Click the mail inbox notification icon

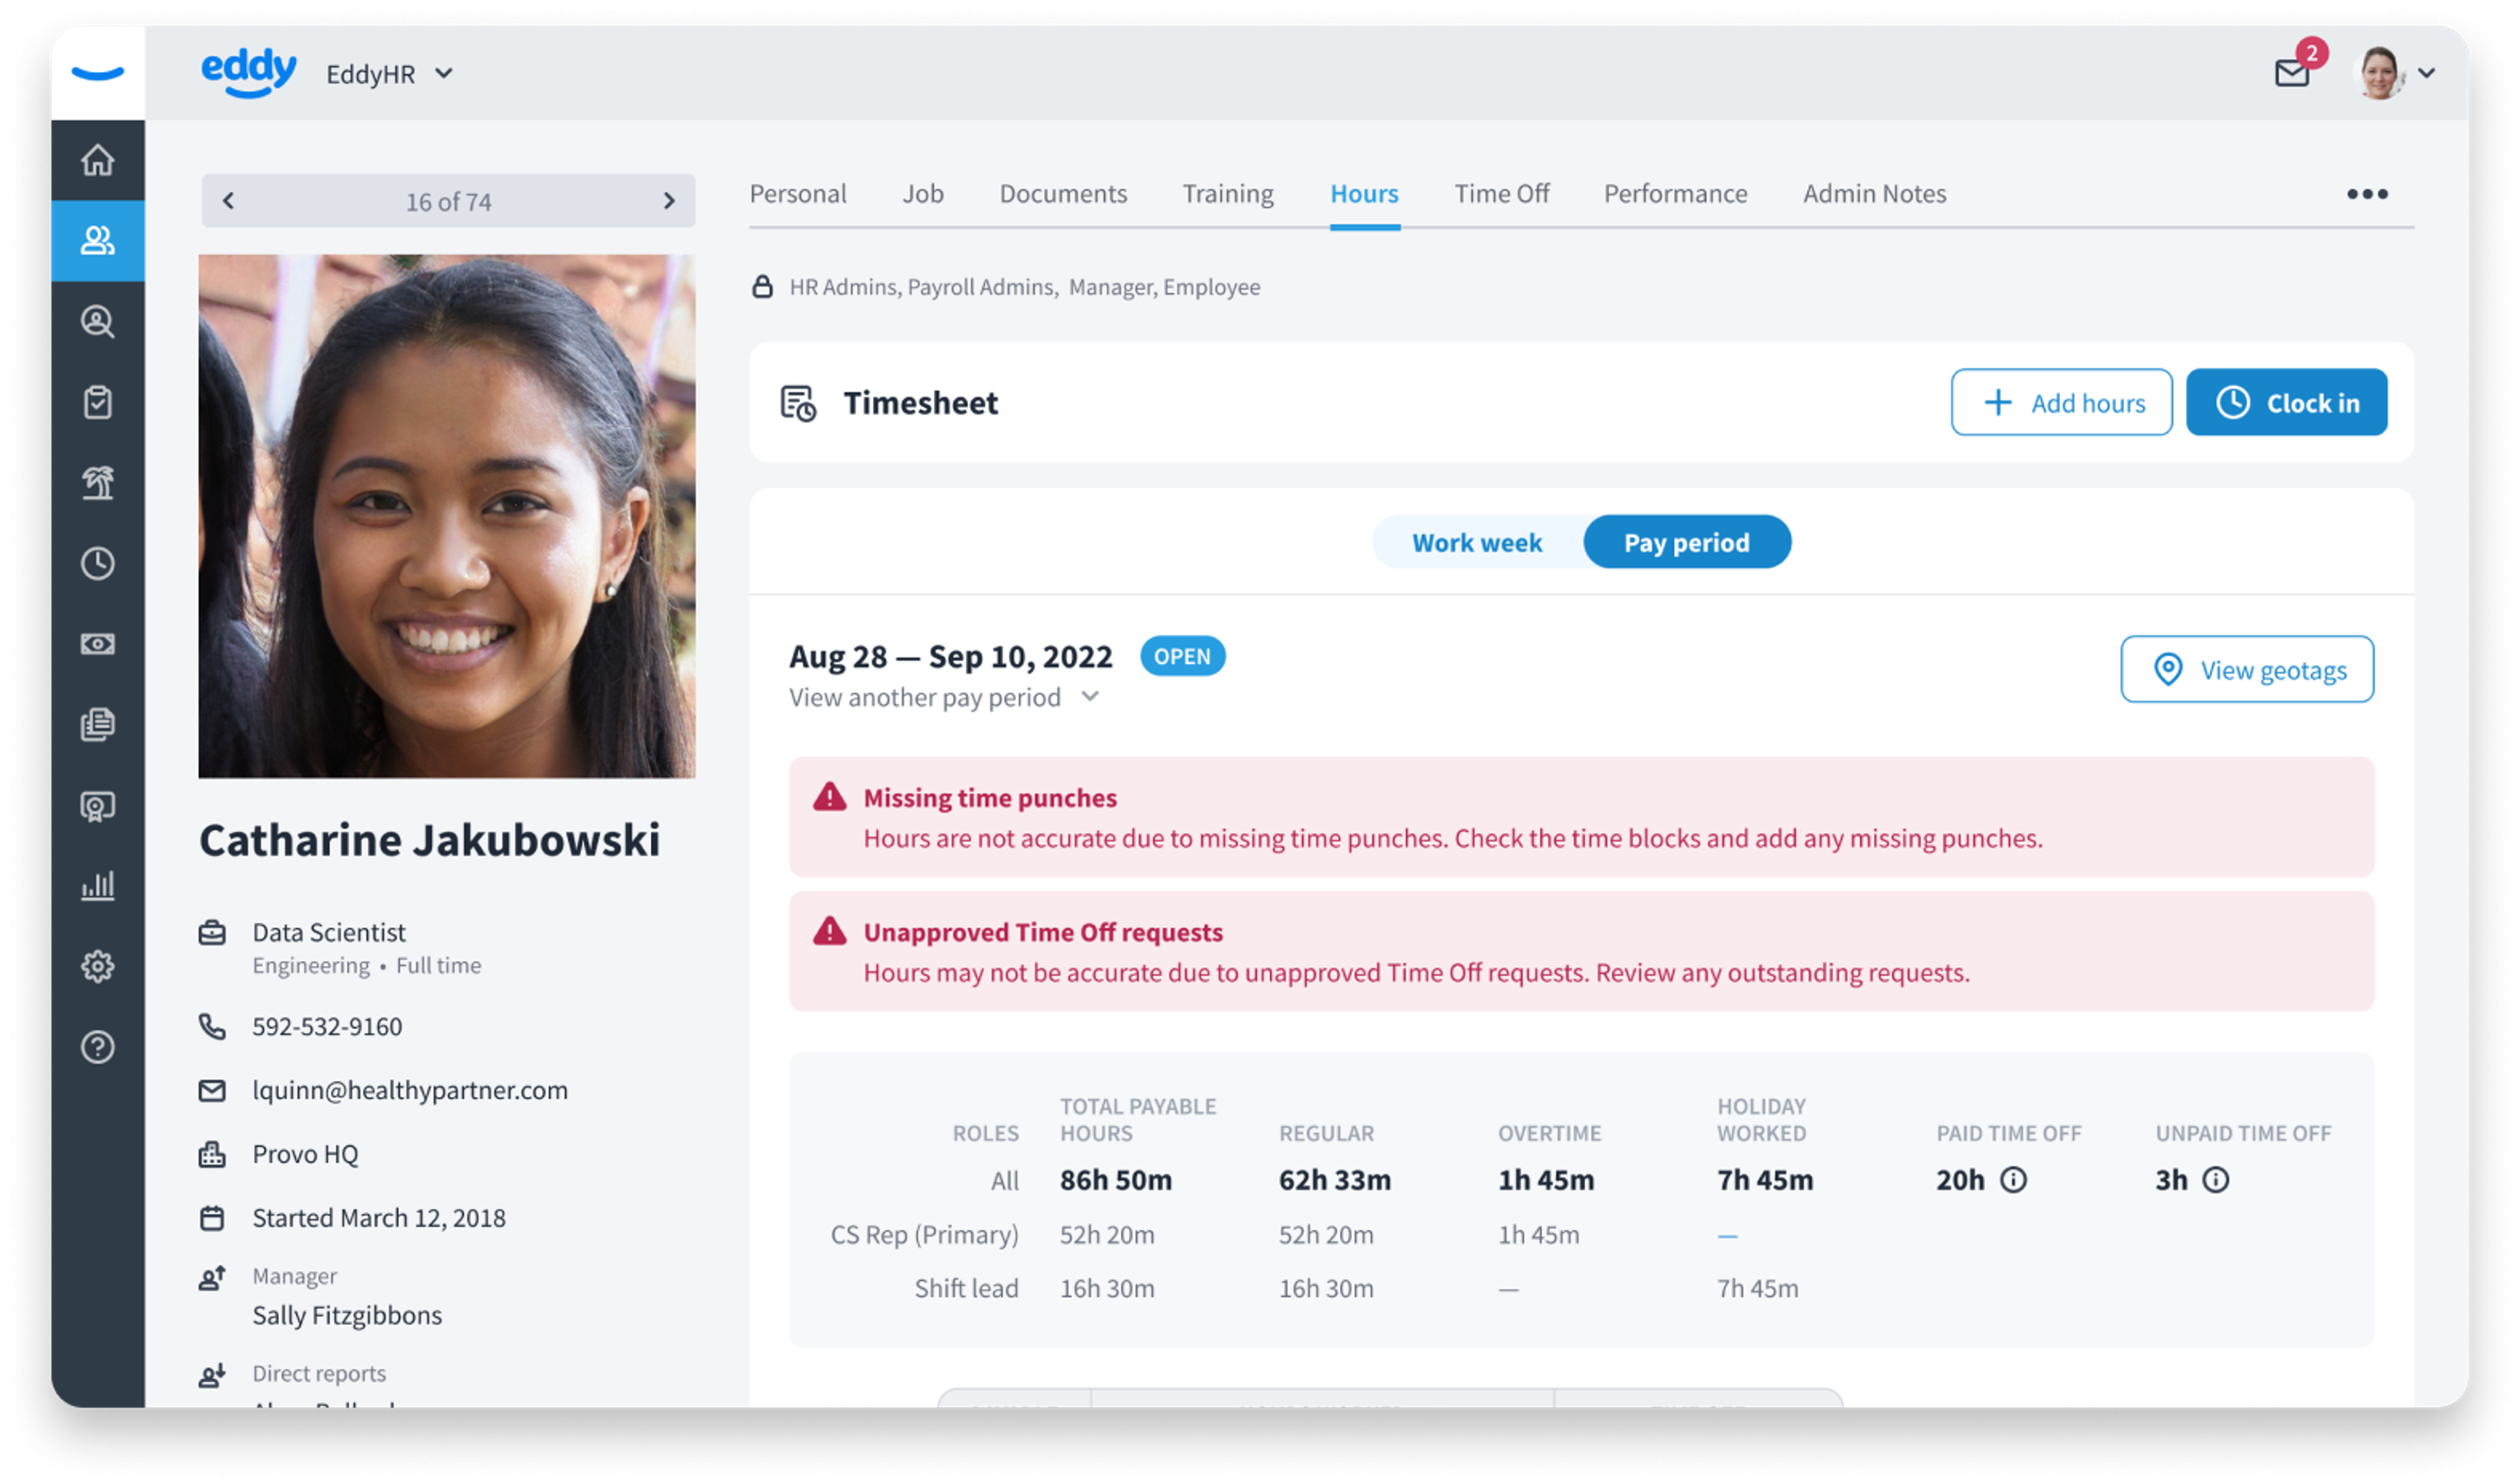coord(2291,74)
